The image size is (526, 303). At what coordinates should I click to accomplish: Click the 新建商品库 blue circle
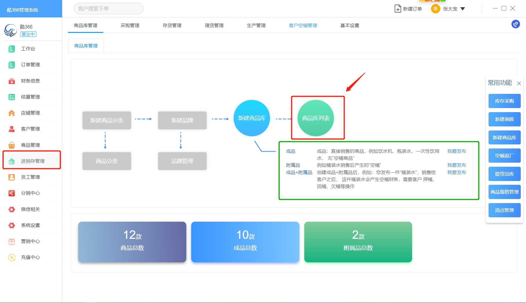coord(252,118)
